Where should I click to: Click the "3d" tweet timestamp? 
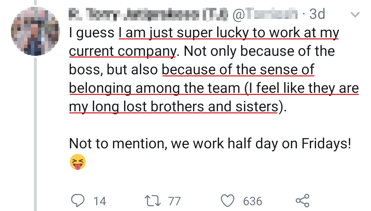coord(316,14)
